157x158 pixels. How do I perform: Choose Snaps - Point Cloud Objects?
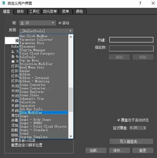44,126
